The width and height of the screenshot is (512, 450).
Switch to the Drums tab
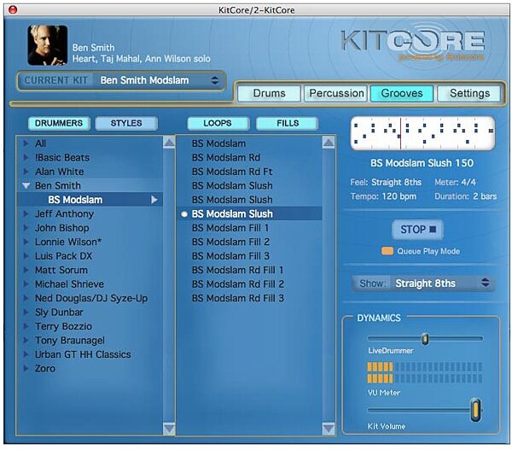click(269, 93)
